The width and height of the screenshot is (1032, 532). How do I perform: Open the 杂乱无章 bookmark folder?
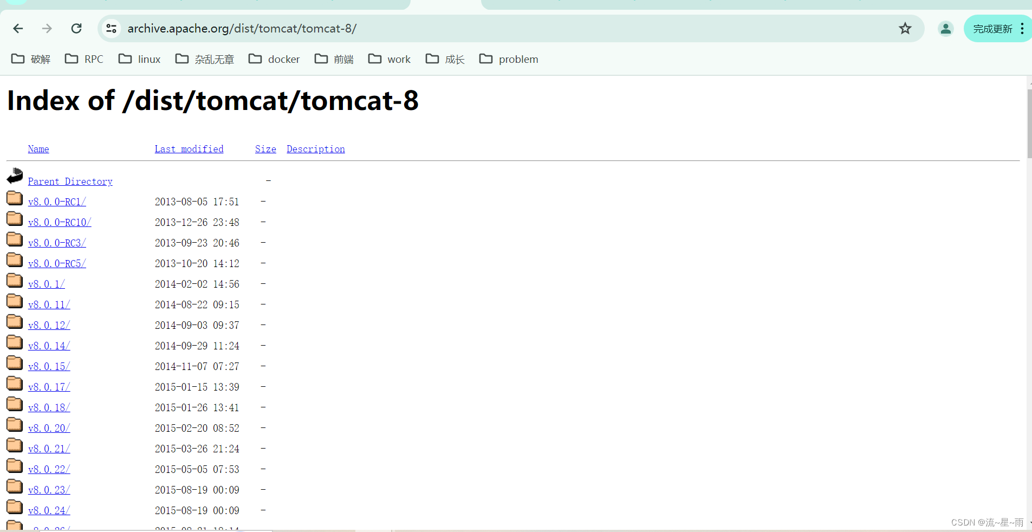pos(205,59)
